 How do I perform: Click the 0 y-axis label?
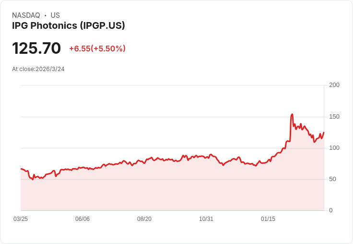pos(331,210)
